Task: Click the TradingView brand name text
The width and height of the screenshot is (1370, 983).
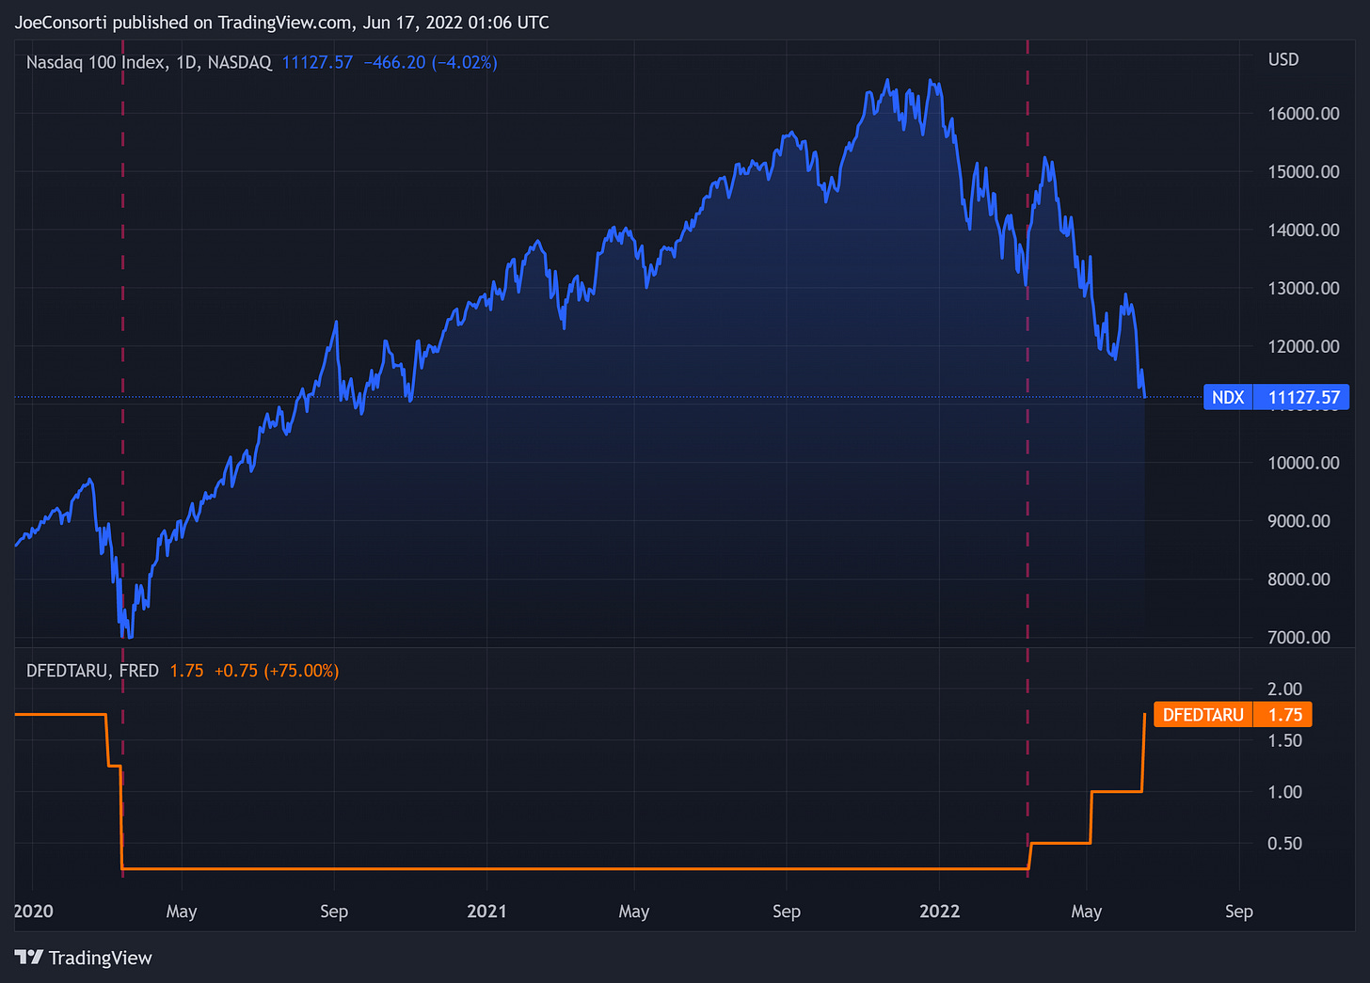Action: pos(100,958)
